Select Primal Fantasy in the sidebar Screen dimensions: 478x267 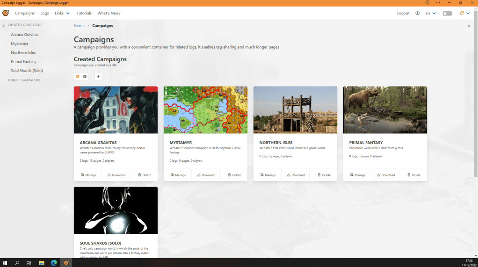pos(23,62)
